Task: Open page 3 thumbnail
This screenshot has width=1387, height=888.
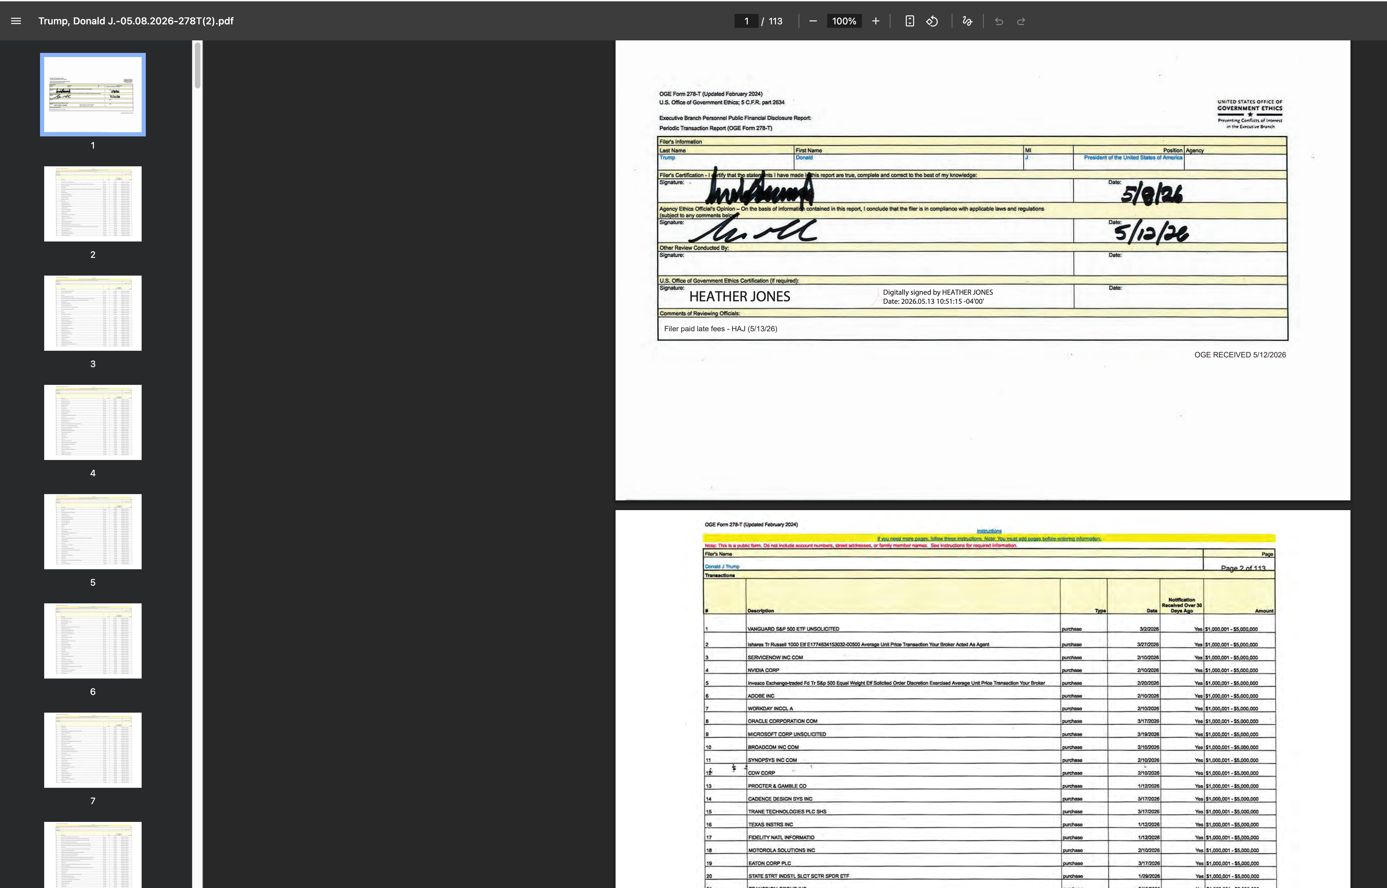Action: pyautogui.click(x=93, y=313)
